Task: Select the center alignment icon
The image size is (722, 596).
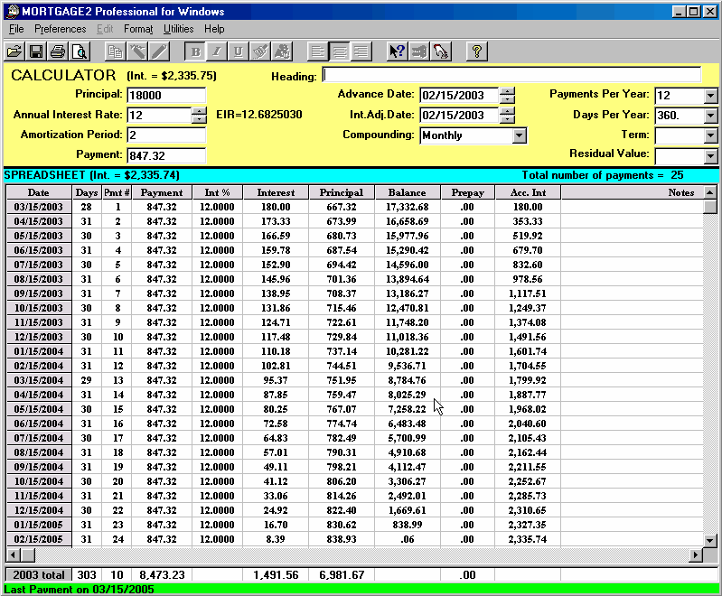Action: 339,51
